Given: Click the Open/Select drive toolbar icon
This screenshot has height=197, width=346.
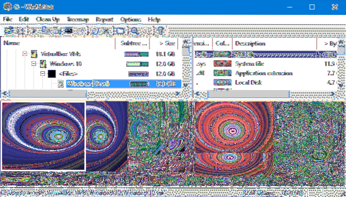Looking at the screenshot, I should pyautogui.click(x=8, y=31).
